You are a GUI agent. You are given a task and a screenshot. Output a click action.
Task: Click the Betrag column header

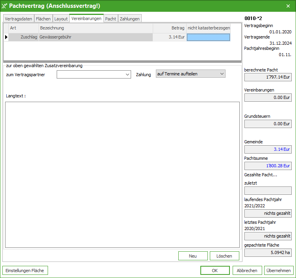(169, 28)
